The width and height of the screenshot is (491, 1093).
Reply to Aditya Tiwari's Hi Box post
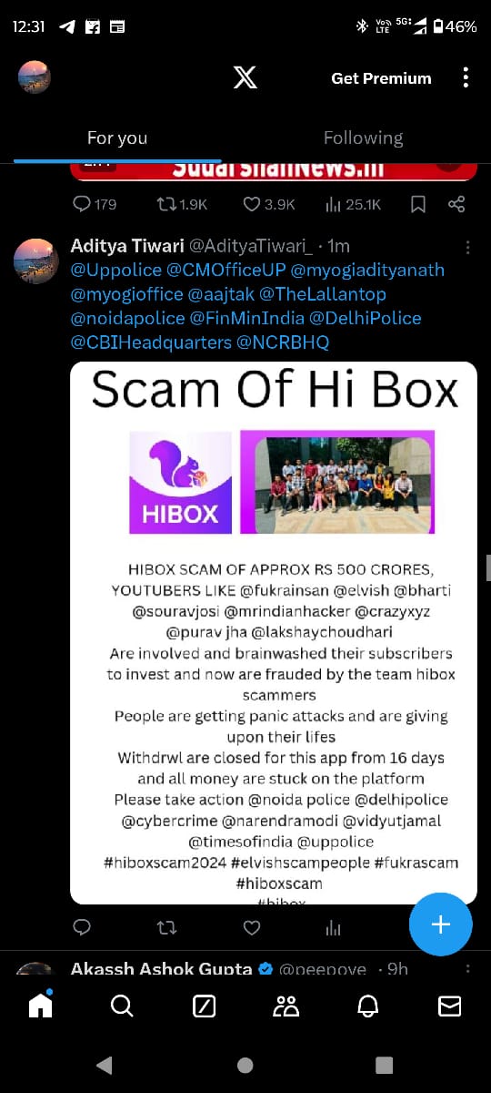click(x=82, y=927)
